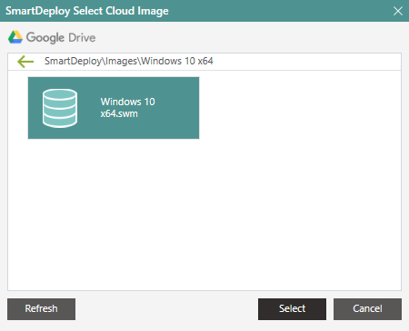This screenshot has height=331, width=409.
Task: Choose the Windows 10 x64.swm tile
Action: [x=114, y=108]
